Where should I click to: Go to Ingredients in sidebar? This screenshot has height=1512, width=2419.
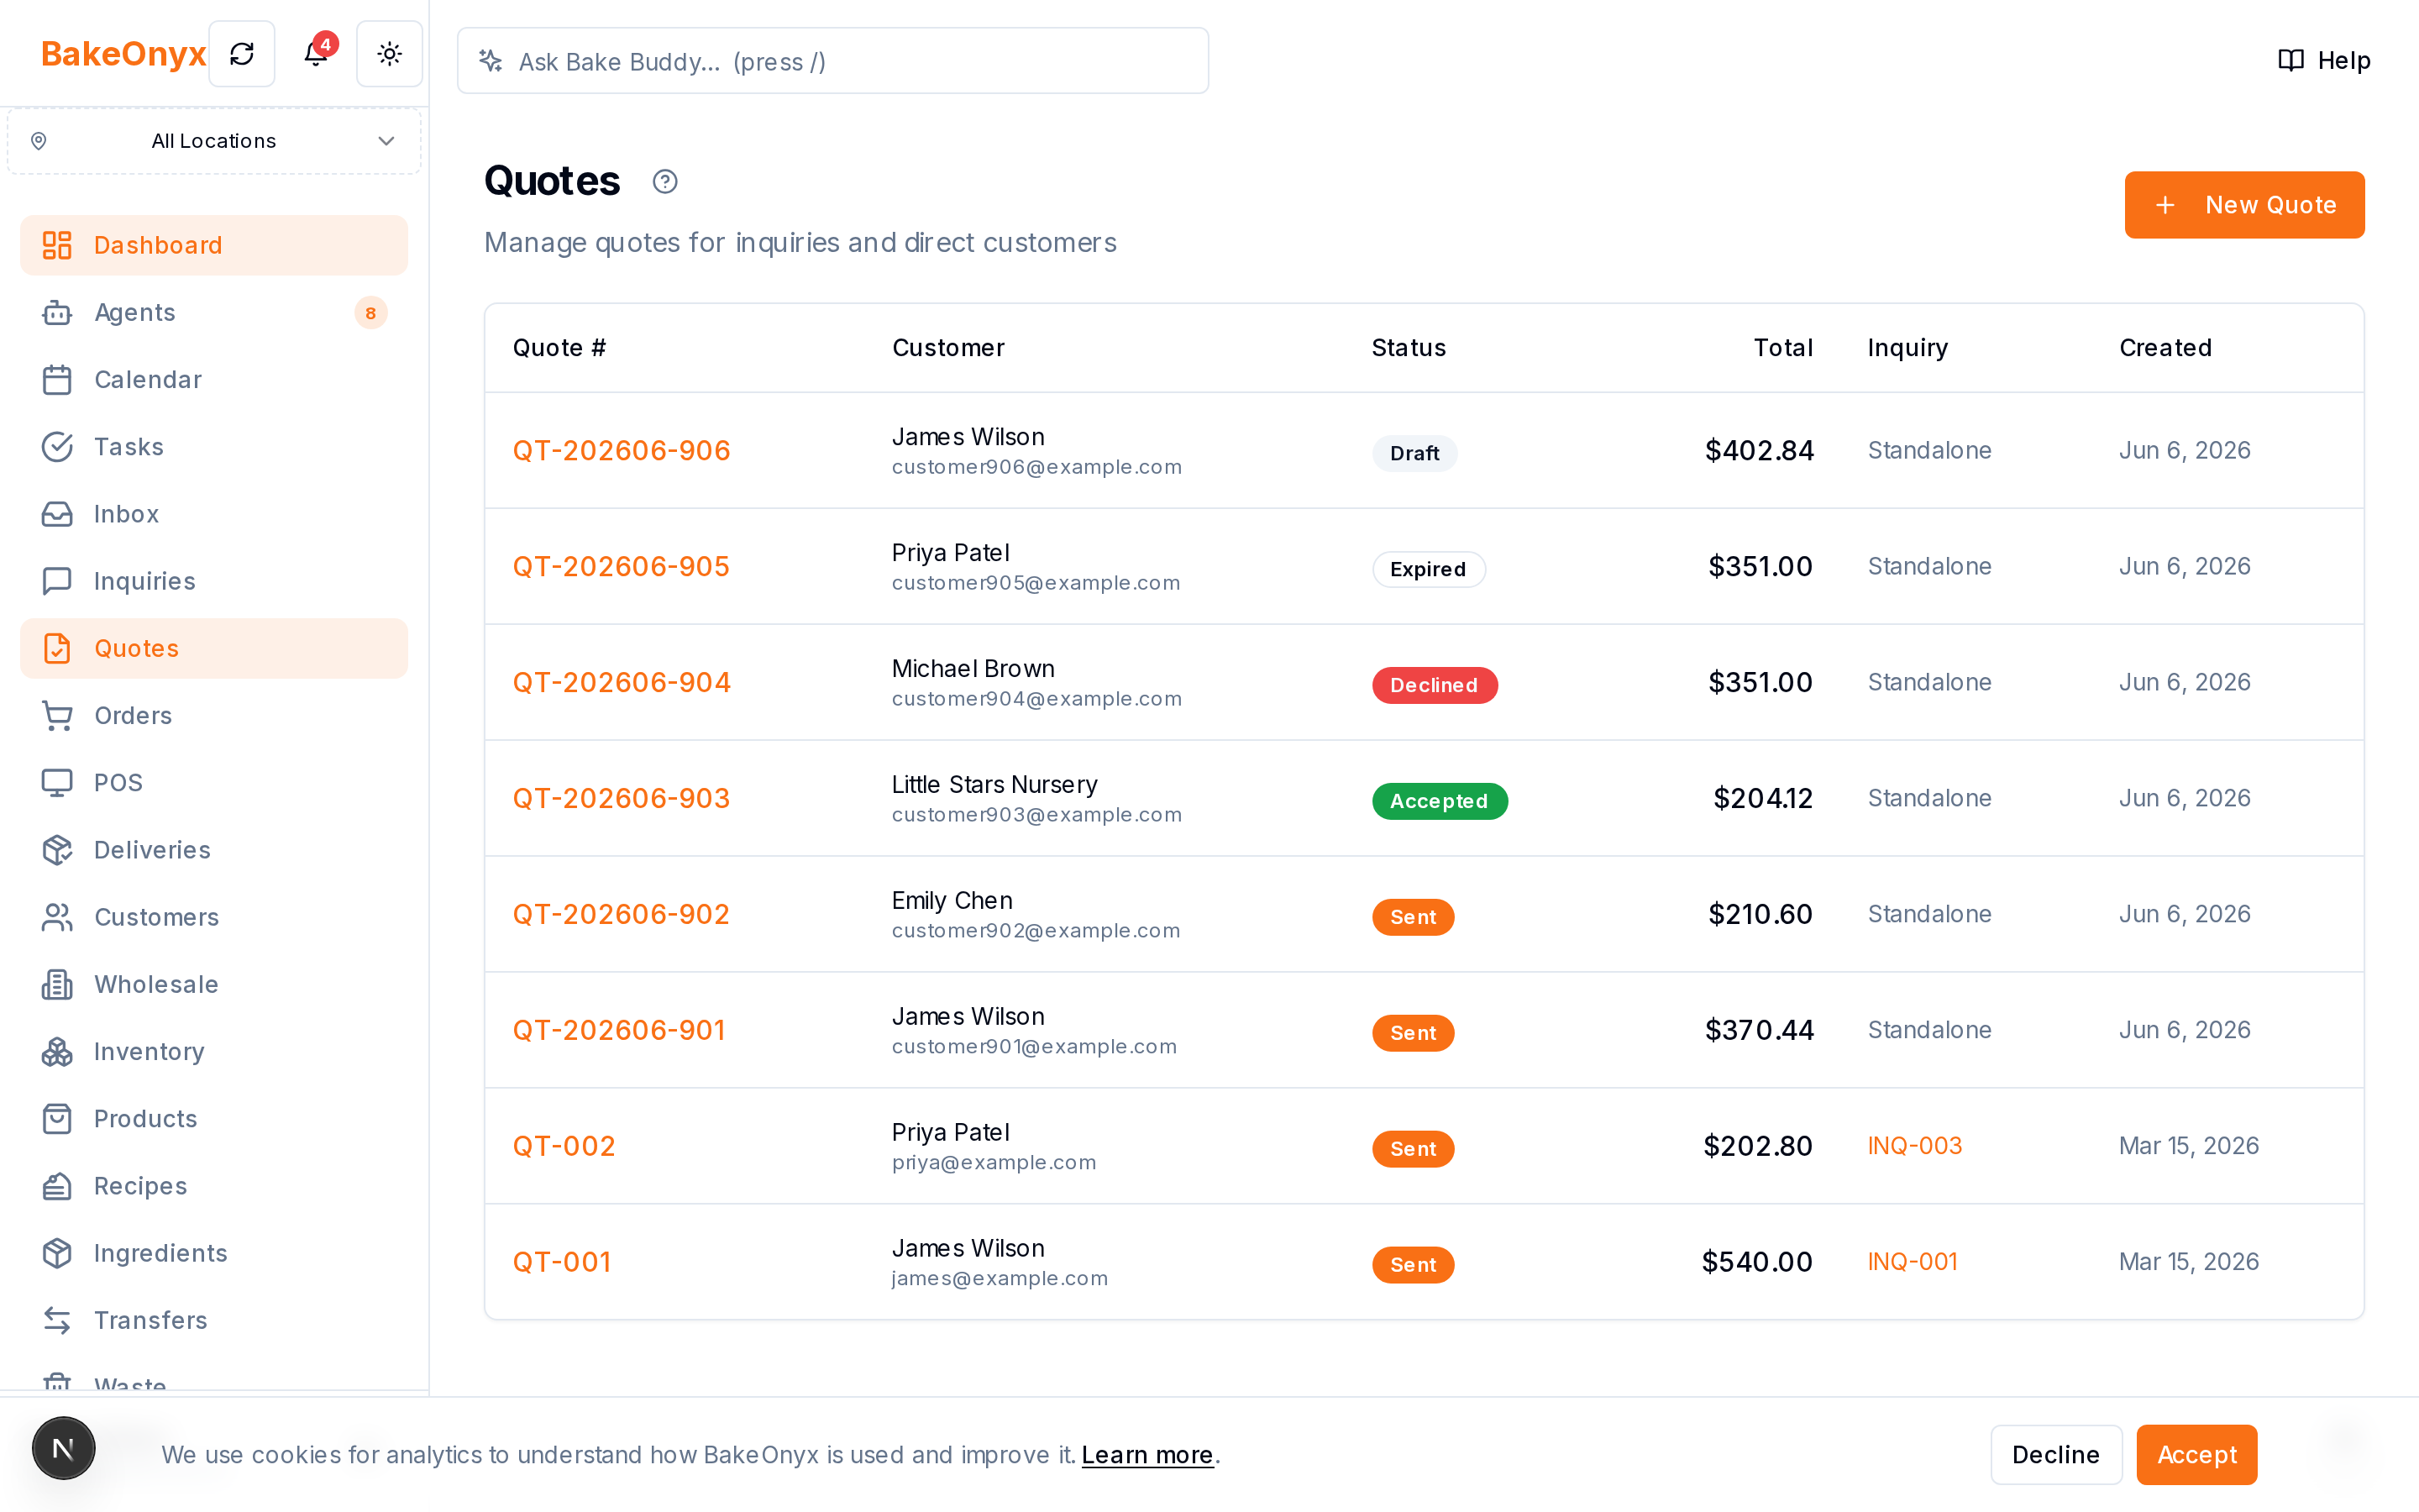click(x=214, y=1253)
